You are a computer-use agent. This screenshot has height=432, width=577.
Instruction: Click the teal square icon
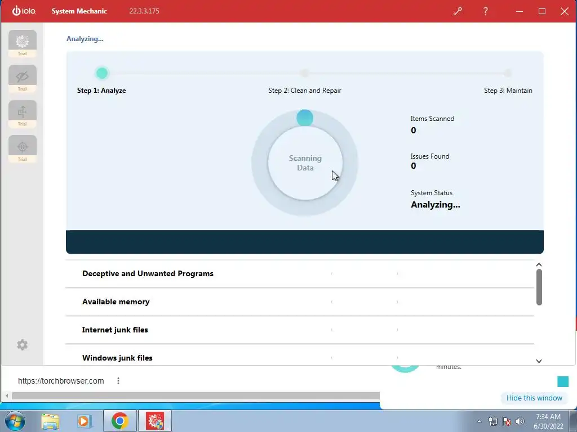(563, 381)
